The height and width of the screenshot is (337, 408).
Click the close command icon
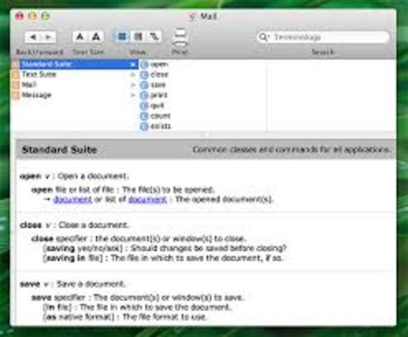[144, 74]
